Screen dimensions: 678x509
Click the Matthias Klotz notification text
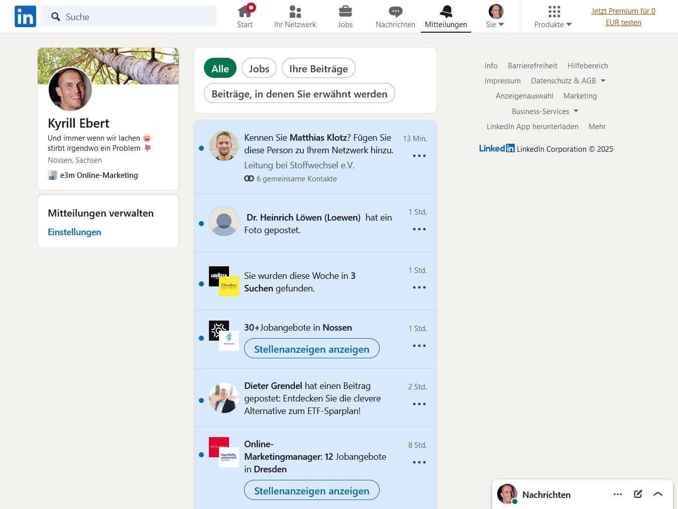pyautogui.click(x=319, y=144)
